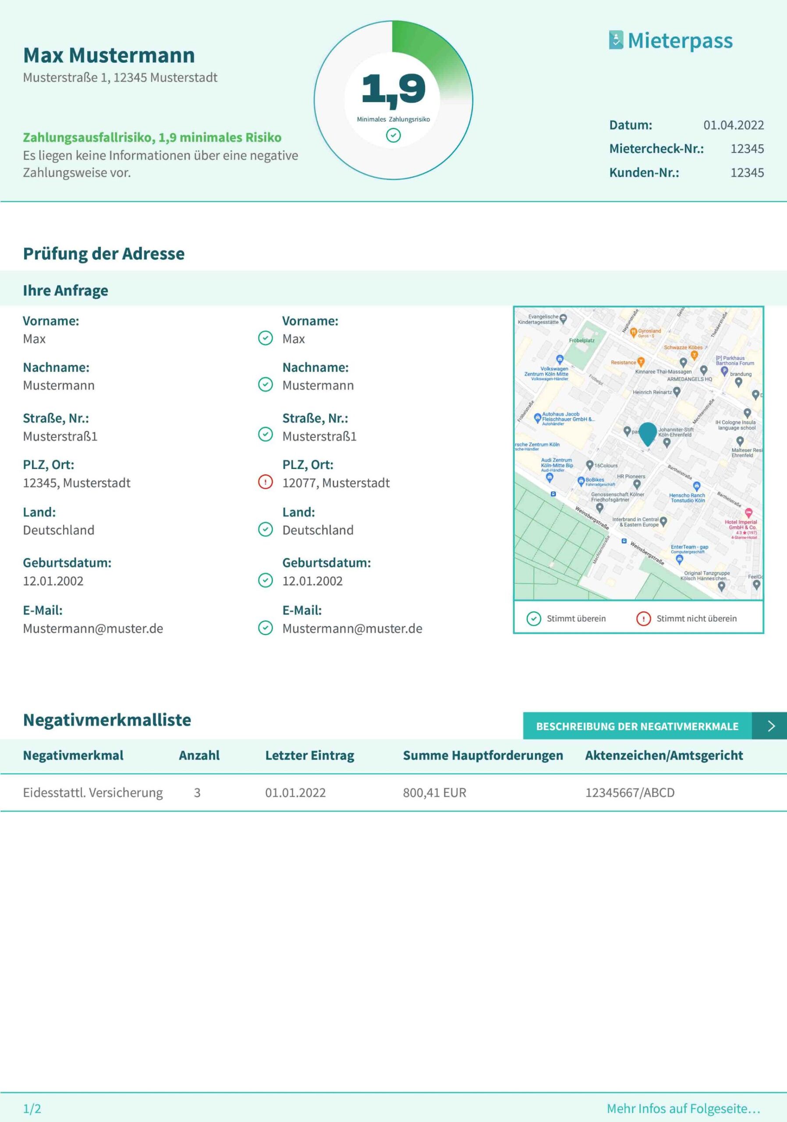Click the checkmark beside Straße Musterstraß1
The height and width of the screenshot is (1122, 787).
pos(265,434)
